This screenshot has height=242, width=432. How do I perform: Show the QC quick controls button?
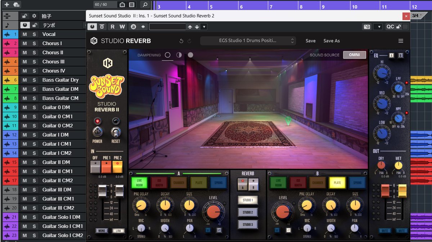click(x=390, y=27)
